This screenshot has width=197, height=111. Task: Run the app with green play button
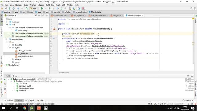tap(42, 8)
